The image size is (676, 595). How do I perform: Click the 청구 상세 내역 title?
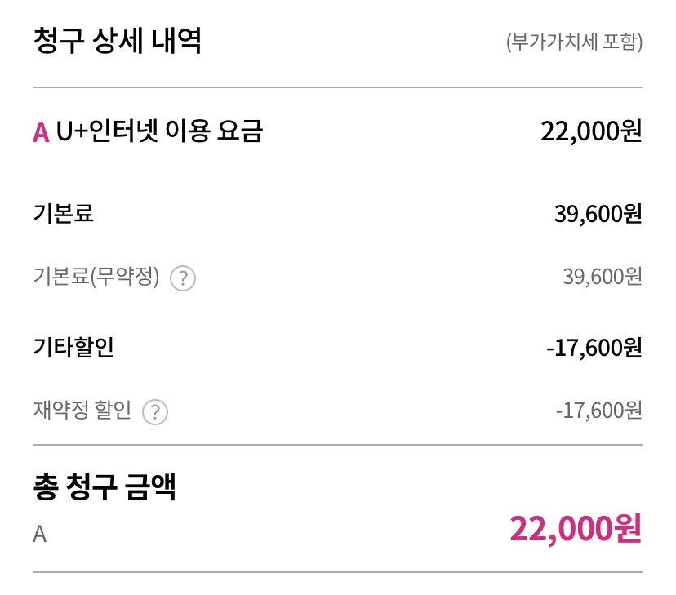coord(118,41)
